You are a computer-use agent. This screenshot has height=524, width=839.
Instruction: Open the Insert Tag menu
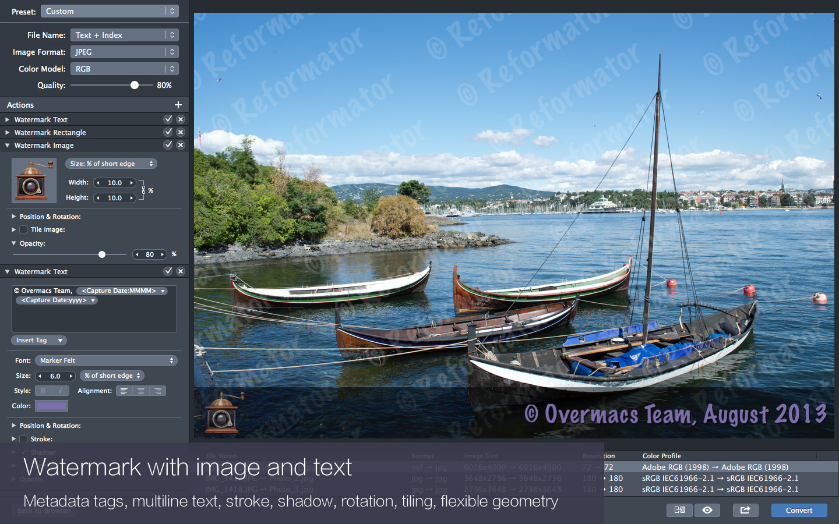pos(39,340)
